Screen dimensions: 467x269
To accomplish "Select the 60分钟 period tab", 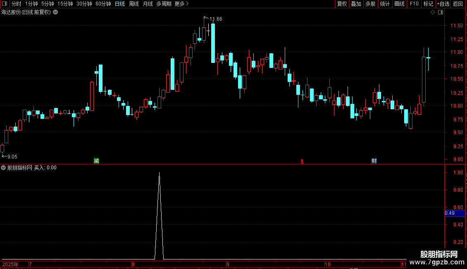I will (103, 4).
